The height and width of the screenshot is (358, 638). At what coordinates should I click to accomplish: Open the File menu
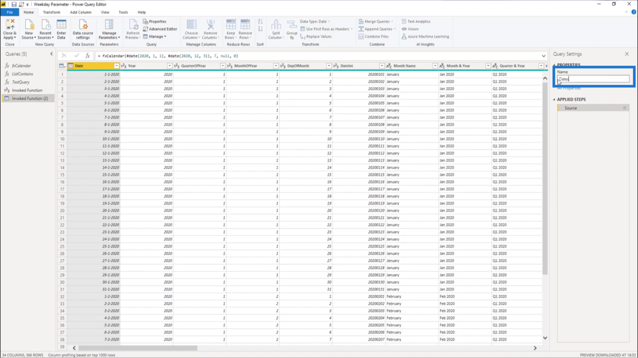point(9,12)
